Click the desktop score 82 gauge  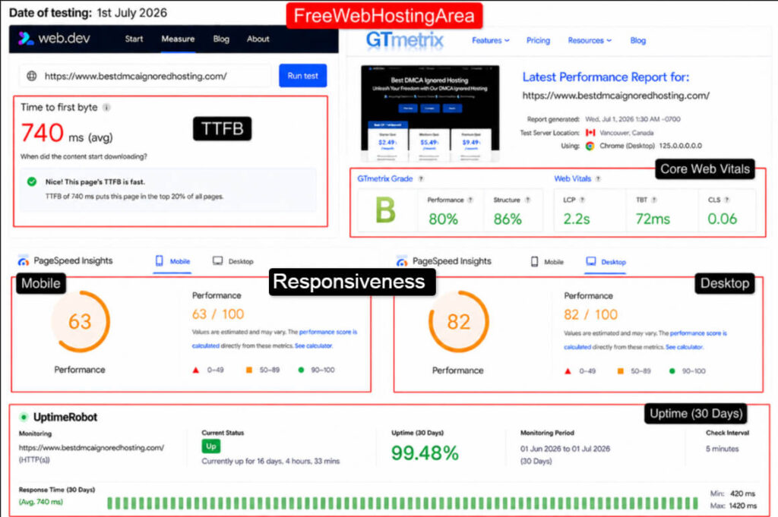pyautogui.click(x=458, y=322)
